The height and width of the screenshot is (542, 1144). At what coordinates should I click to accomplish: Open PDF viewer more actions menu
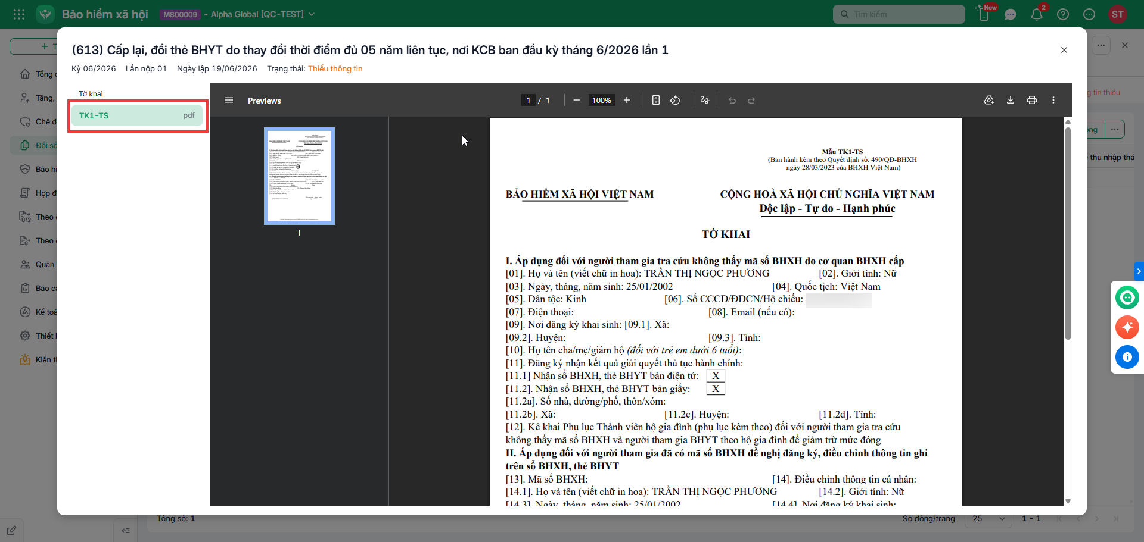[x=1053, y=101]
